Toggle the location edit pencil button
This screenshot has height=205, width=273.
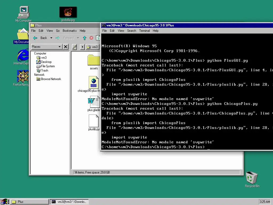(75, 47)
